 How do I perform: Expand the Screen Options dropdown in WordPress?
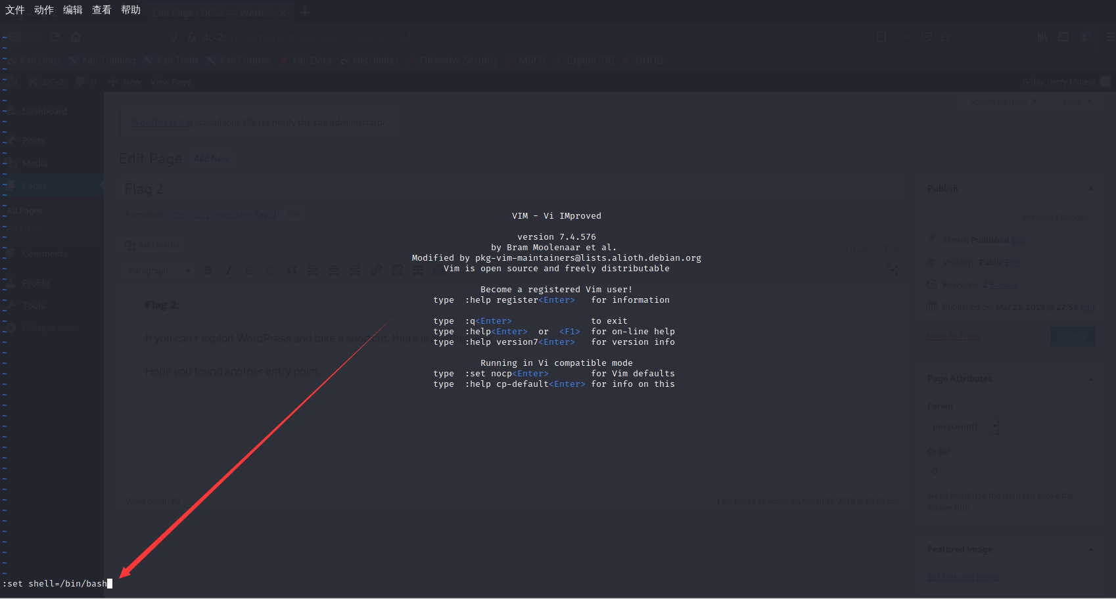click(x=1003, y=101)
